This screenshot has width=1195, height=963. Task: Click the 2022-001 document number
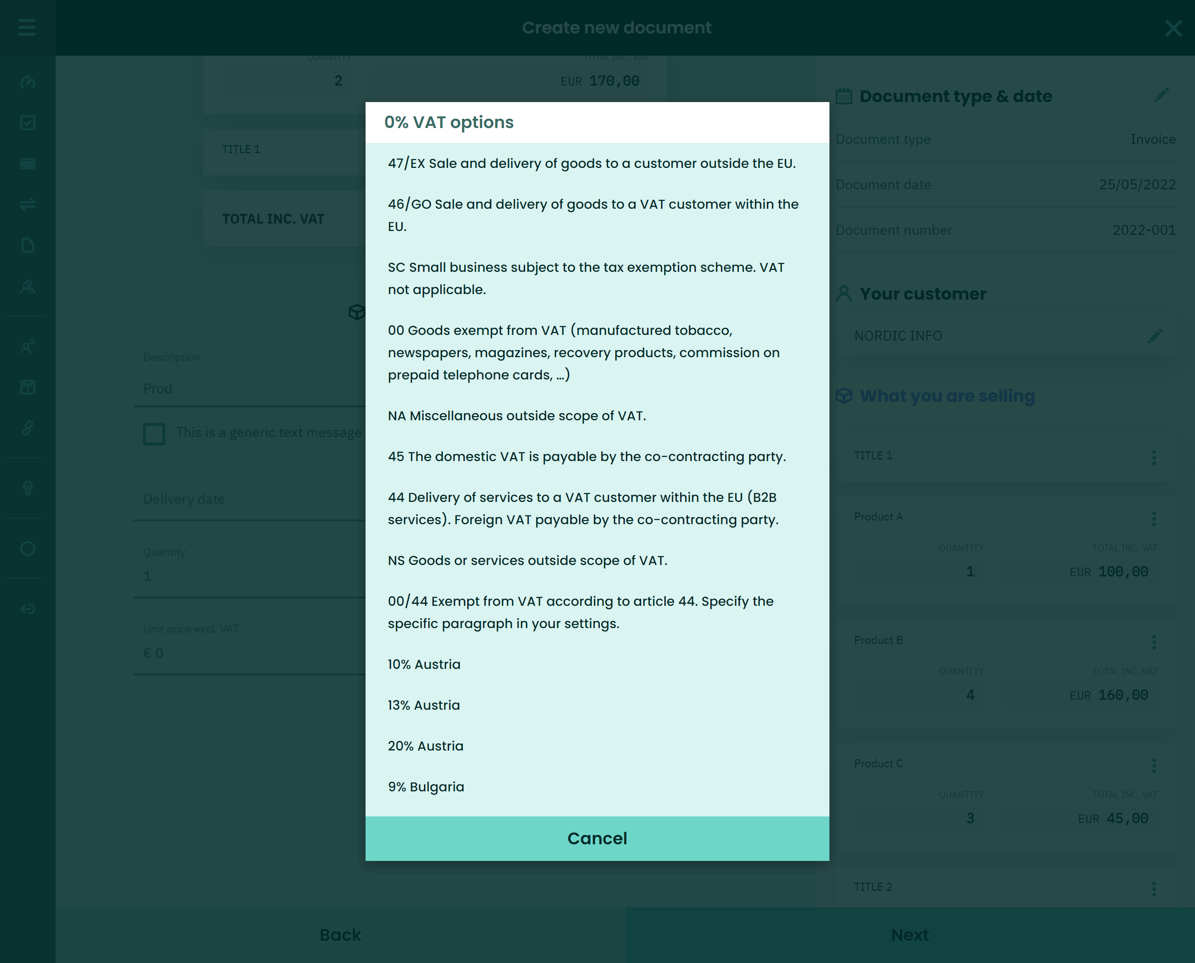(1144, 230)
